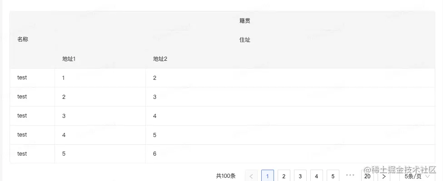Click the 地址2 column header
This screenshot has height=181, width=443.
pos(160,59)
